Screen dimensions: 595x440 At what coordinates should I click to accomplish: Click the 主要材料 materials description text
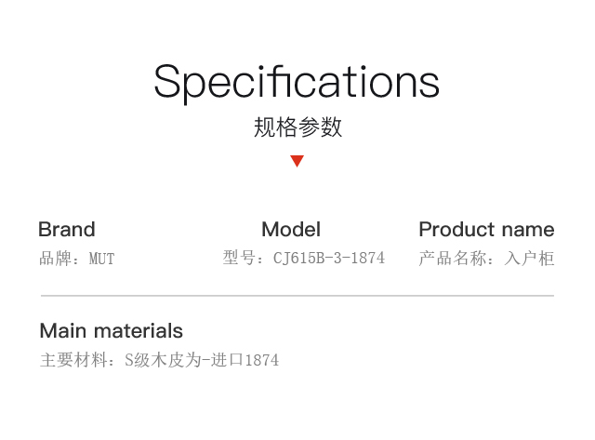[x=159, y=360]
